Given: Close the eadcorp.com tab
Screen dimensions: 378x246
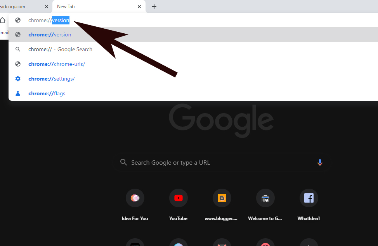Looking at the screenshot, I should click(47, 7).
